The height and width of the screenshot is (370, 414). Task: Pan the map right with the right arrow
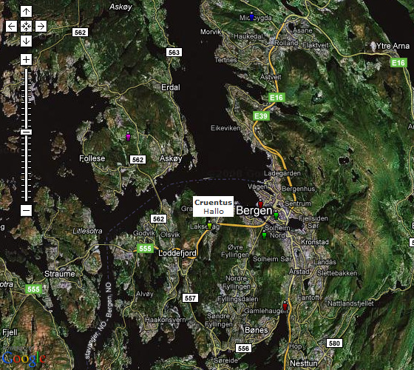click(41, 26)
